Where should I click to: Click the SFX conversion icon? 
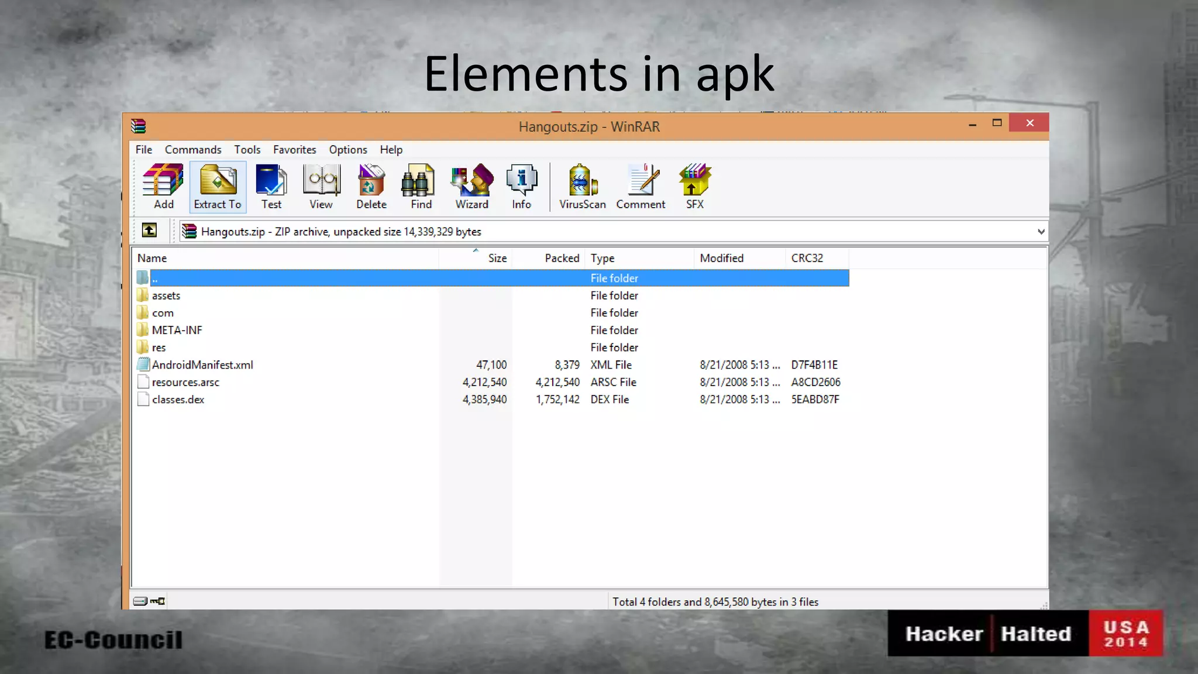point(694,186)
